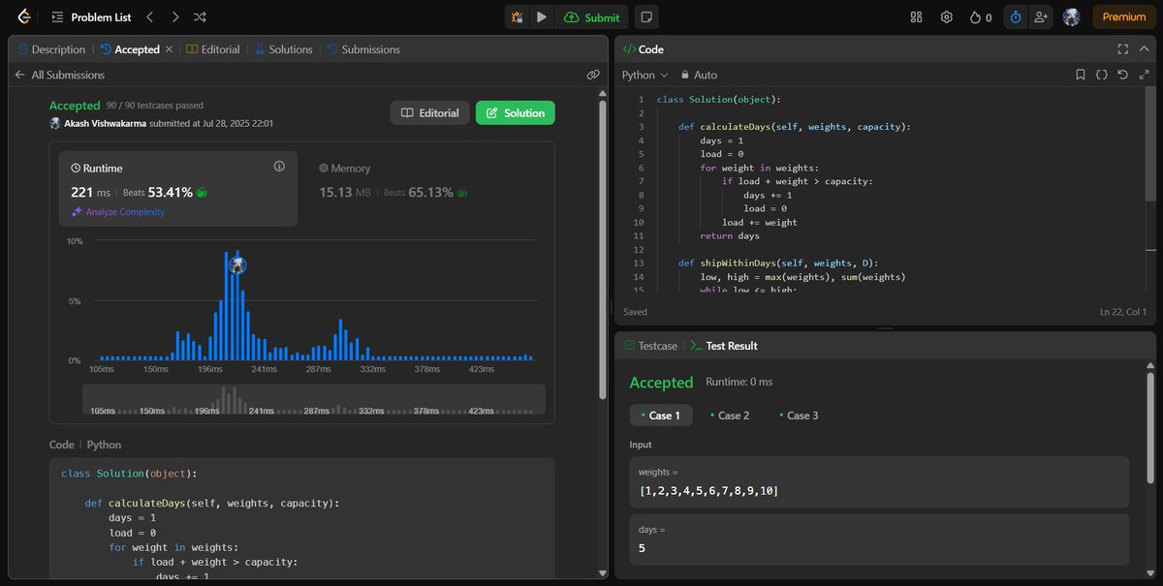The width and height of the screenshot is (1163, 586).
Task: Open the Submissions tab
Action: click(363, 49)
